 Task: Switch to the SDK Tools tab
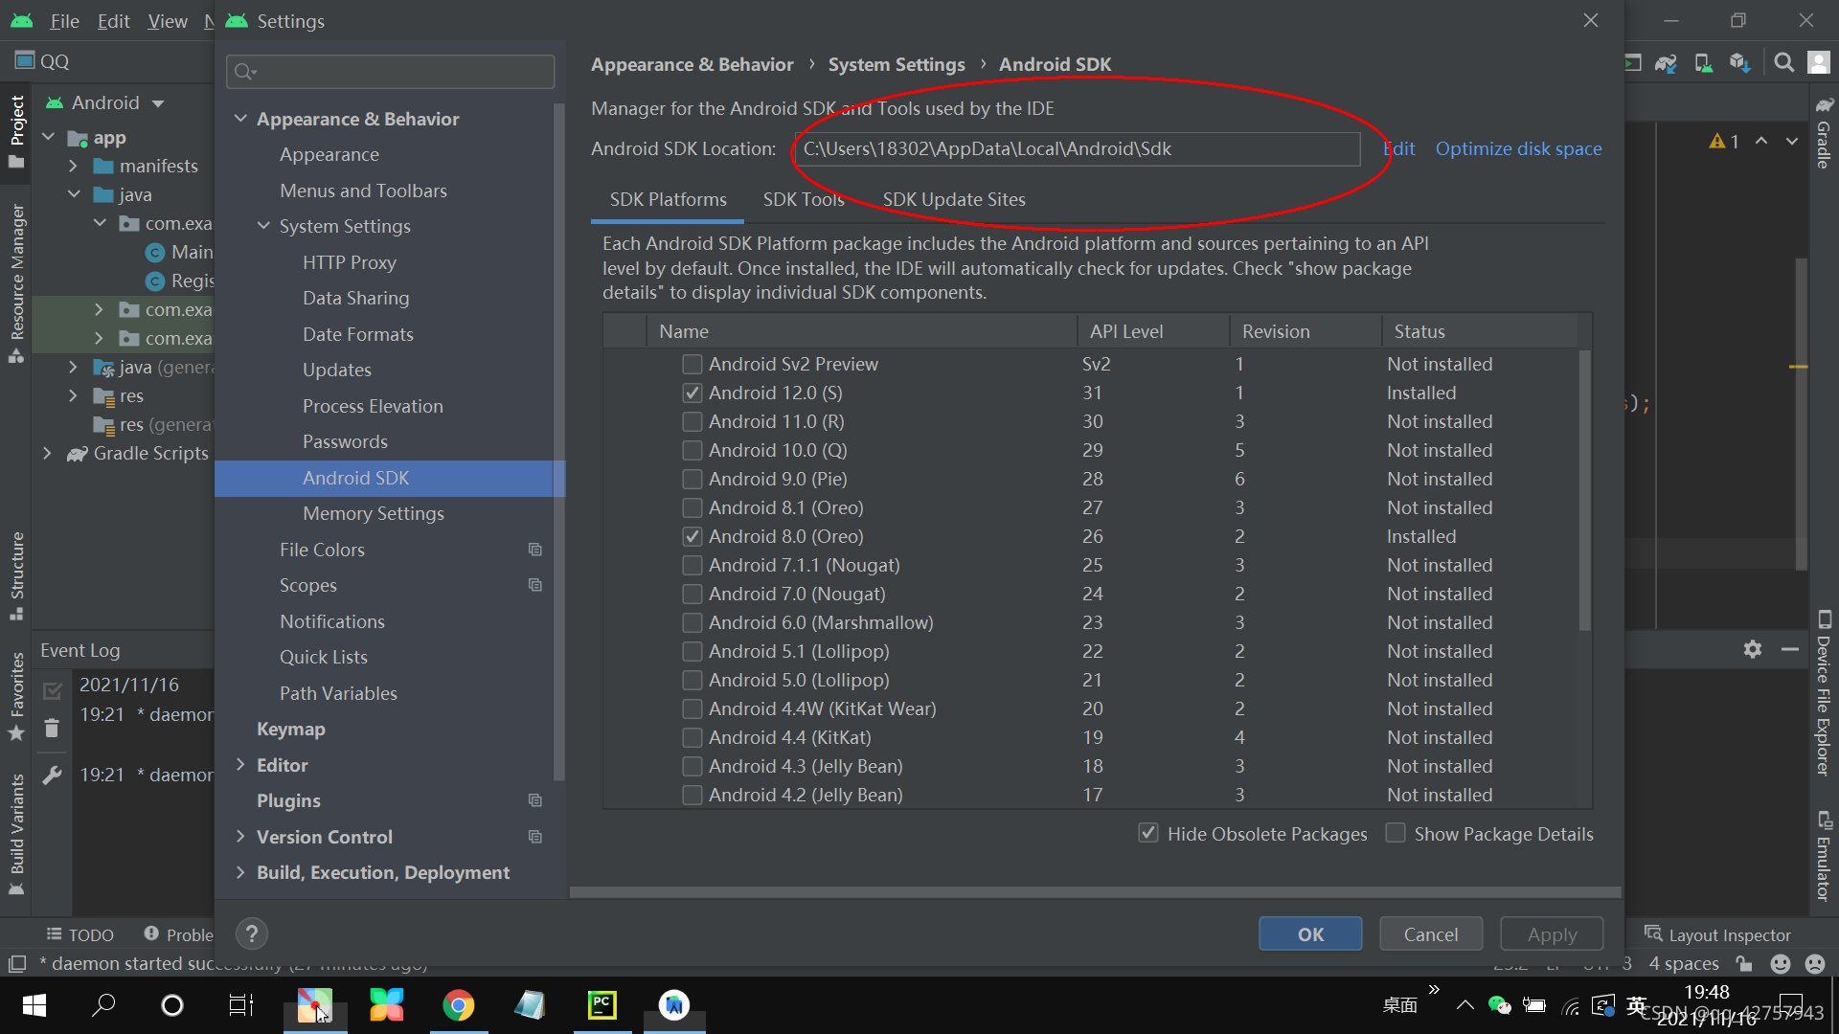pyautogui.click(x=803, y=199)
